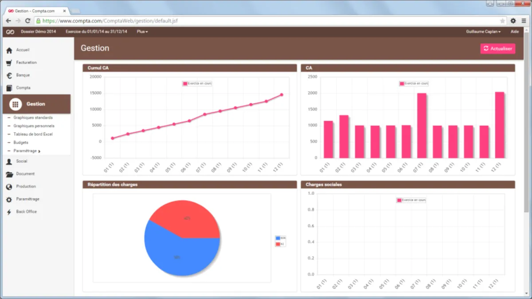The width and height of the screenshot is (532, 299).
Task: Click the Banque euro icon
Action: coord(9,75)
